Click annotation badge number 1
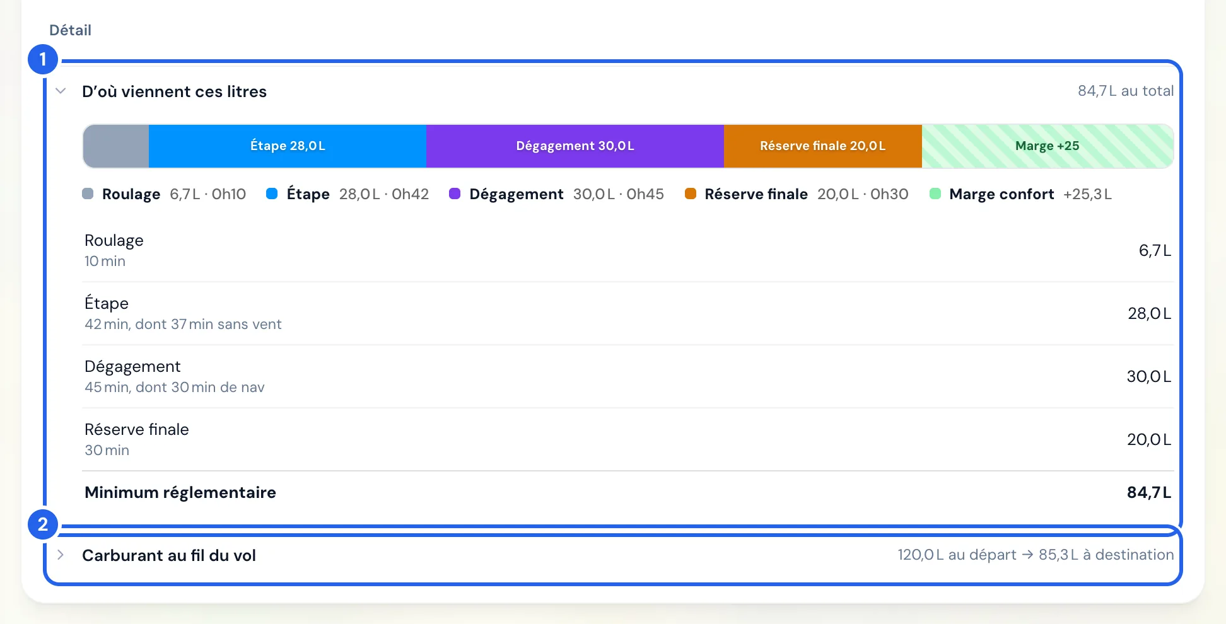This screenshot has width=1226, height=624. coord(43,59)
